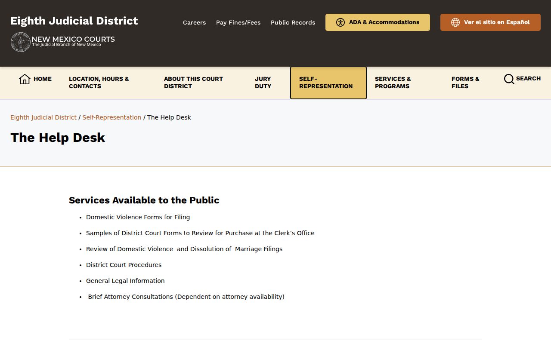Click the New Mexico Courts wordmark
The height and width of the screenshot is (344, 551).
click(x=73, y=41)
